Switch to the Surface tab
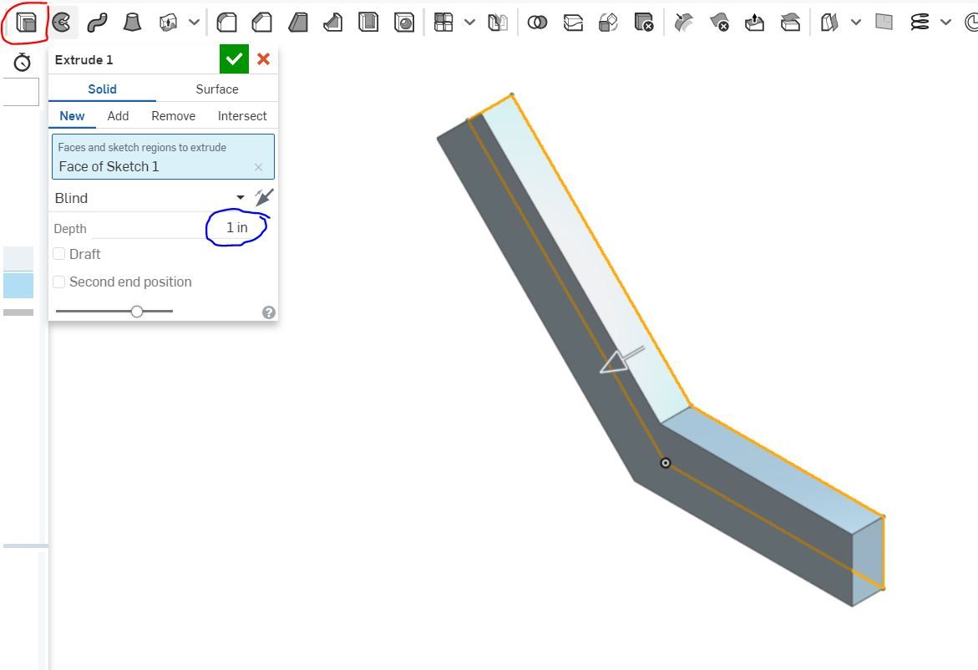The width and height of the screenshot is (978, 670). (x=216, y=89)
